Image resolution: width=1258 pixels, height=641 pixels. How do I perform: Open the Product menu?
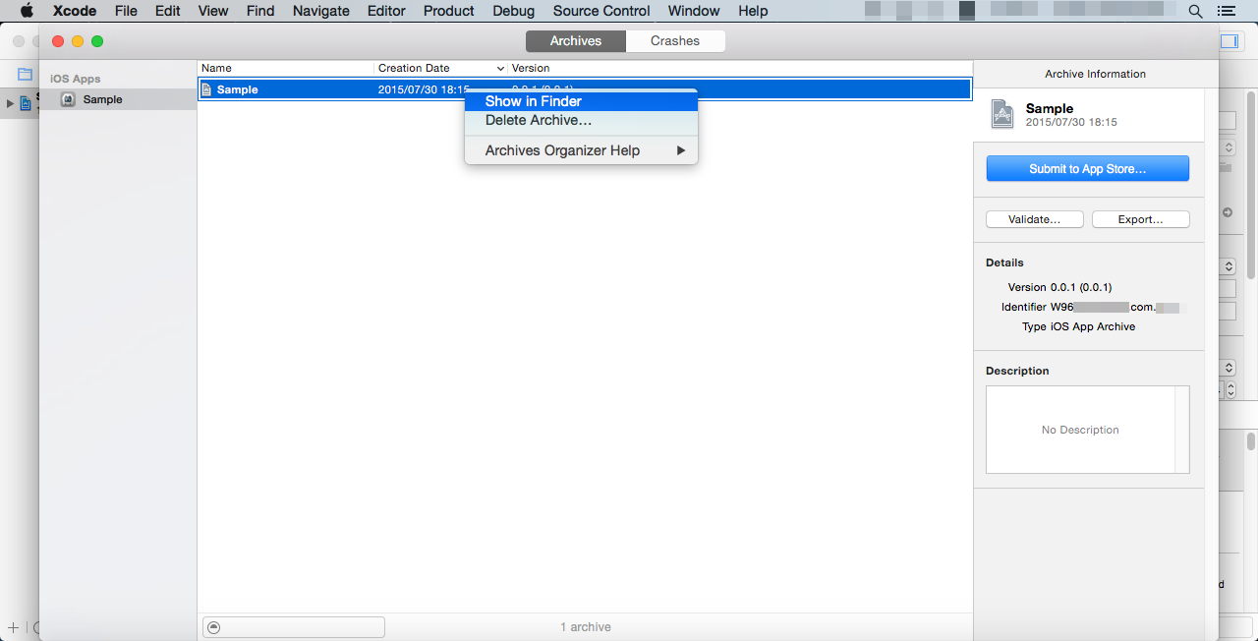pyautogui.click(x=449, y=11)
